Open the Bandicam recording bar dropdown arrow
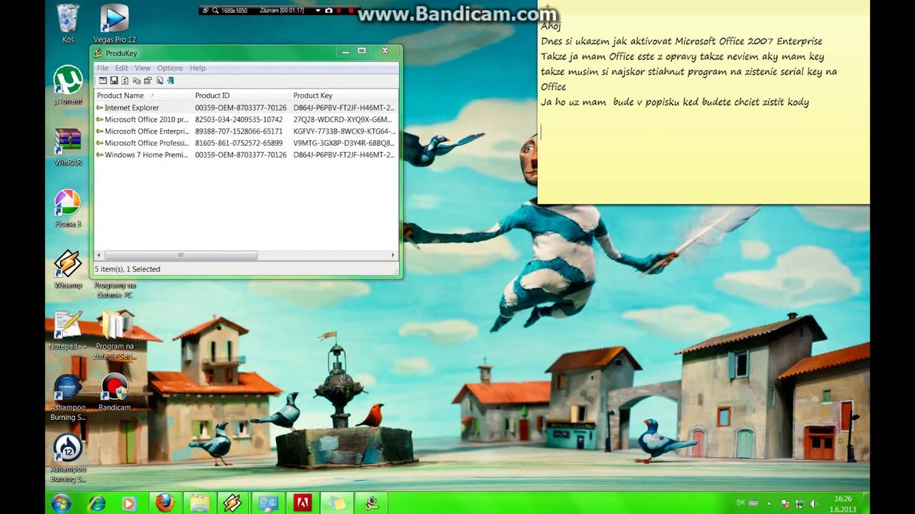Image resolution: width=915 pixels, height=514 pixels. [x=318, y=11]
